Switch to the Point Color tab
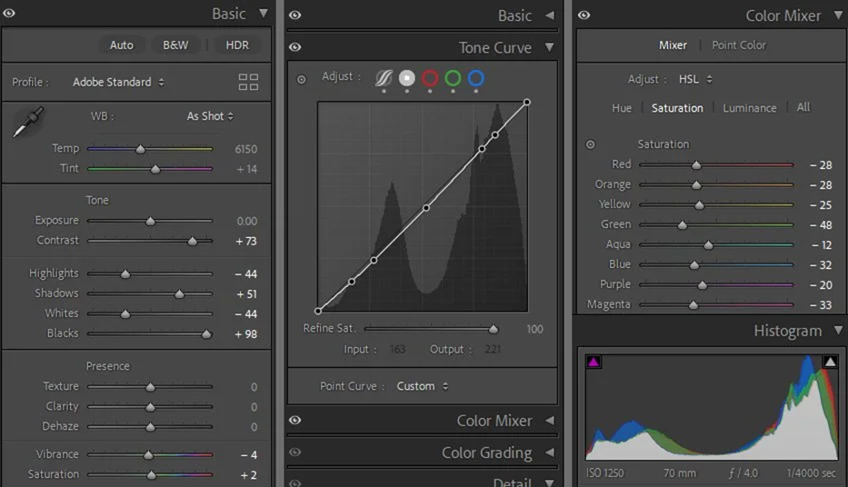Screen dimensions: 848x487 click(738, 45)
